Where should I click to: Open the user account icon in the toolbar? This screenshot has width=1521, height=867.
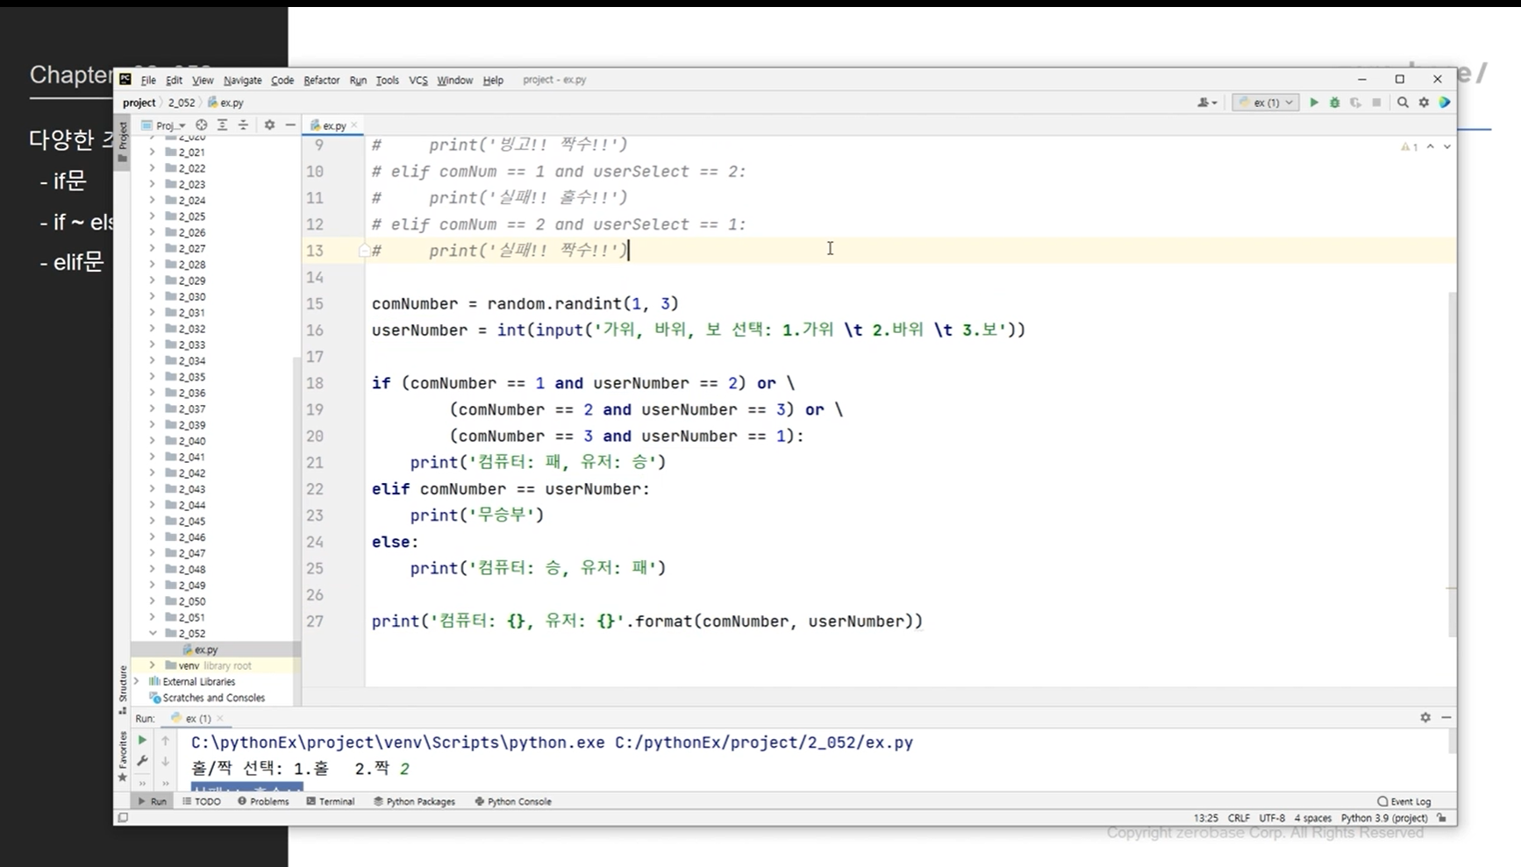pos(1207,103)
